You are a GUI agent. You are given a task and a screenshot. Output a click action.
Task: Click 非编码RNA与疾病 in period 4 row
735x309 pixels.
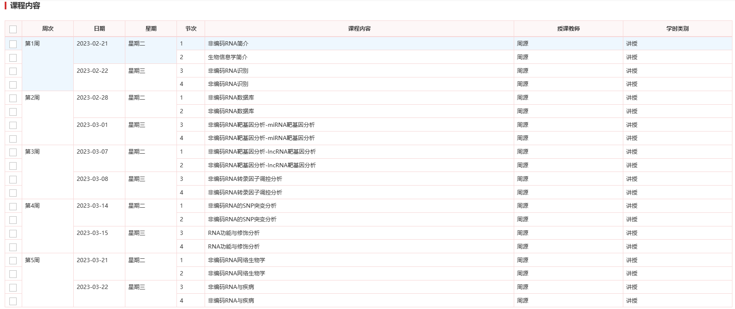point(231,300)
